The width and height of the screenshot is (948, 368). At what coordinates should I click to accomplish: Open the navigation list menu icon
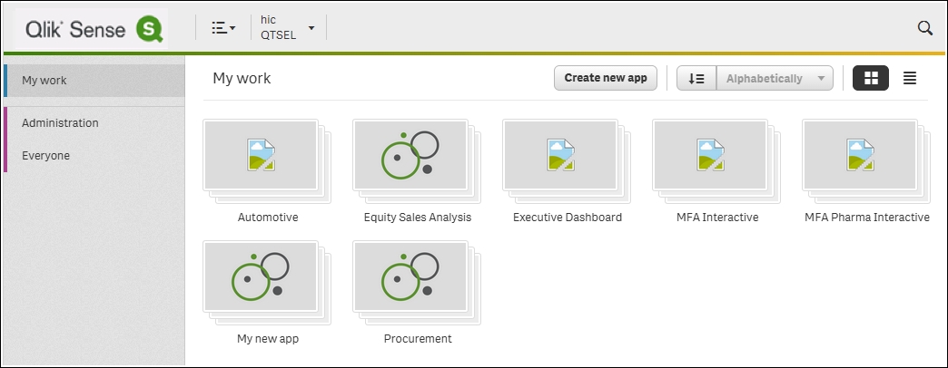(223, 28)
